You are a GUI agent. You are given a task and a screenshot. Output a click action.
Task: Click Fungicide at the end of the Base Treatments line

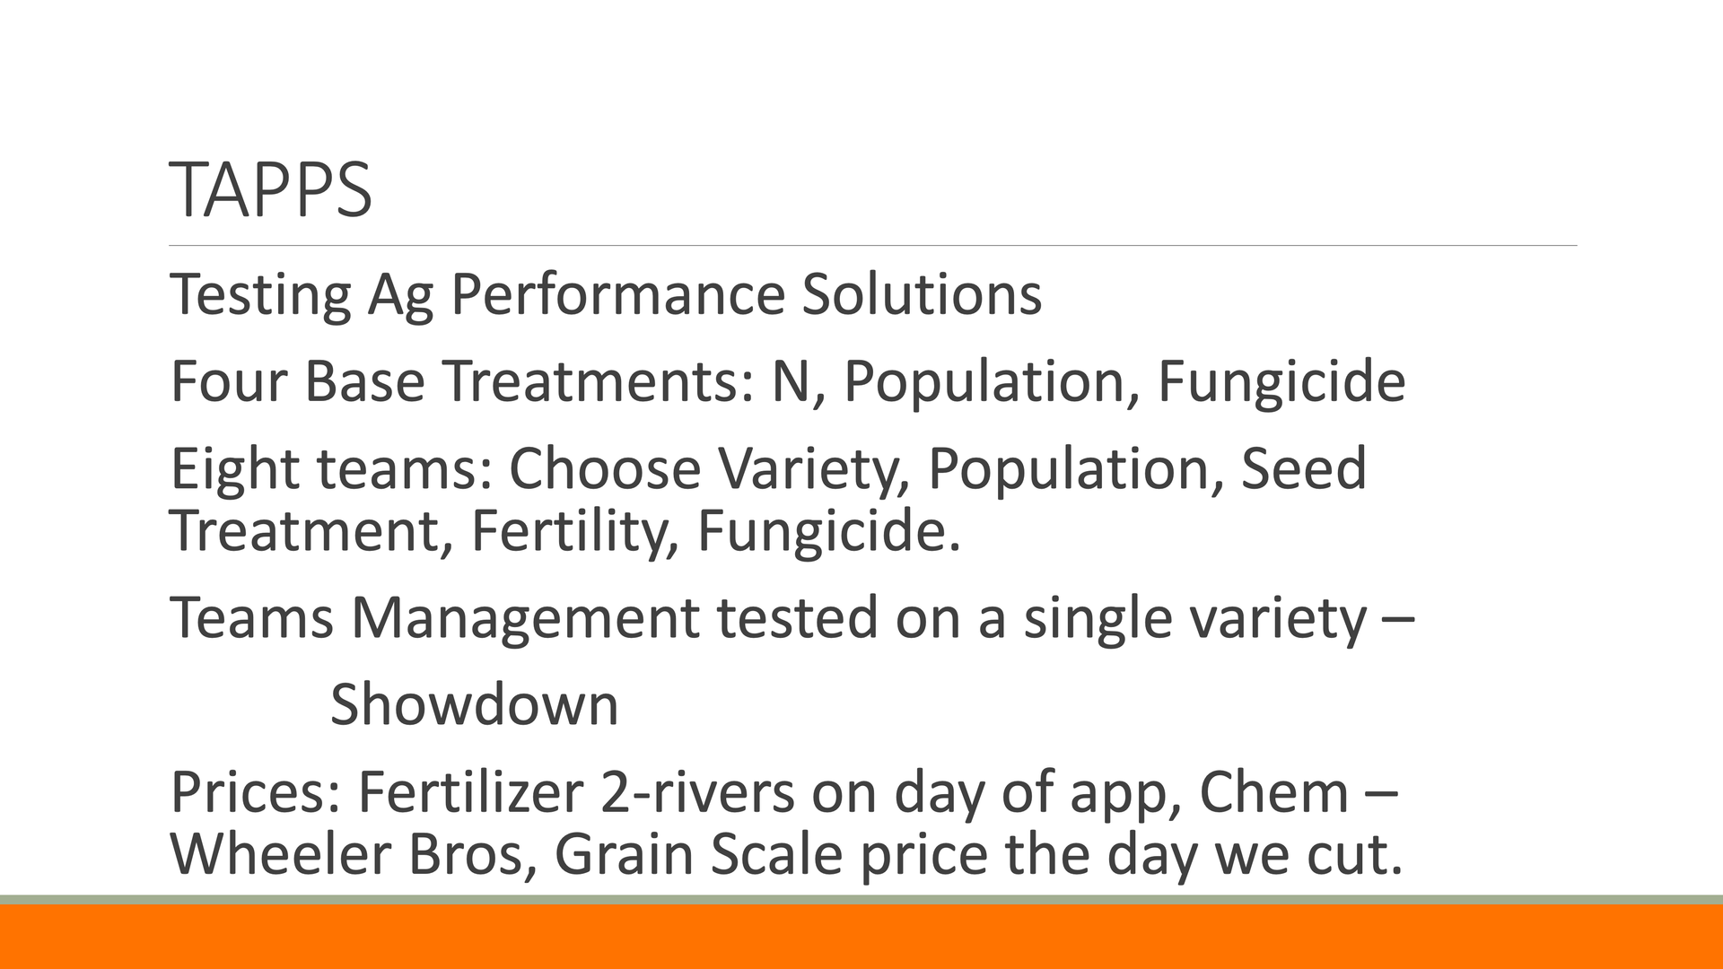1281,381
